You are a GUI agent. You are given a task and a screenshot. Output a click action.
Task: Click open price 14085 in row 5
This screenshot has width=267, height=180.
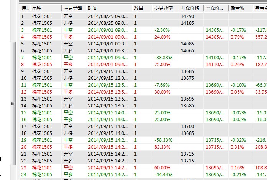187,44
